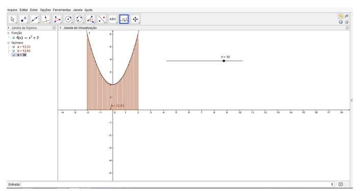Collapse the Número tree group
This screenshot has height=191, width=363.
point(9,43)
